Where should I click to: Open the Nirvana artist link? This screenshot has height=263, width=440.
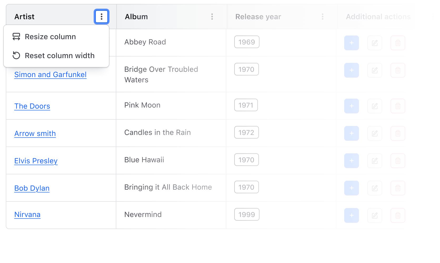[27, 215]
